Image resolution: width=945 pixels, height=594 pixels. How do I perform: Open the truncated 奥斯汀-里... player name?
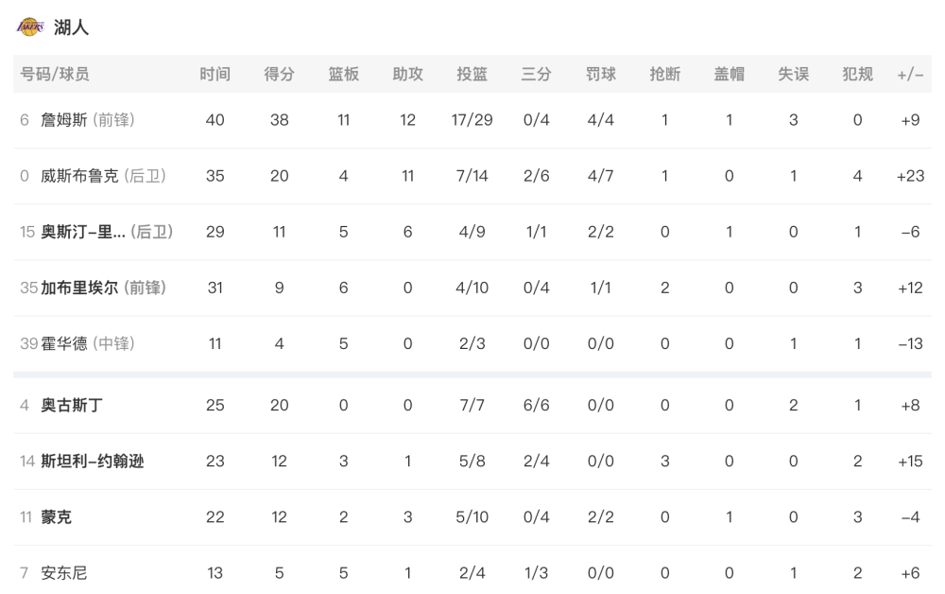pyautogui.click(x=83, y=232)
